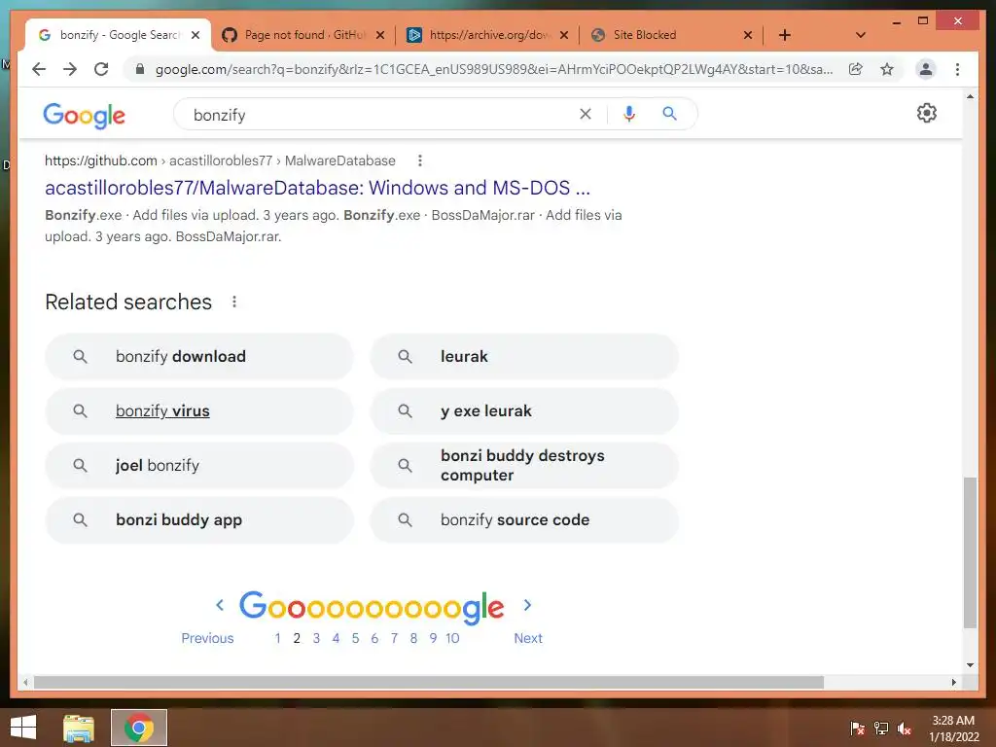
Task: Search related term leurak
Action: (524, 356)
